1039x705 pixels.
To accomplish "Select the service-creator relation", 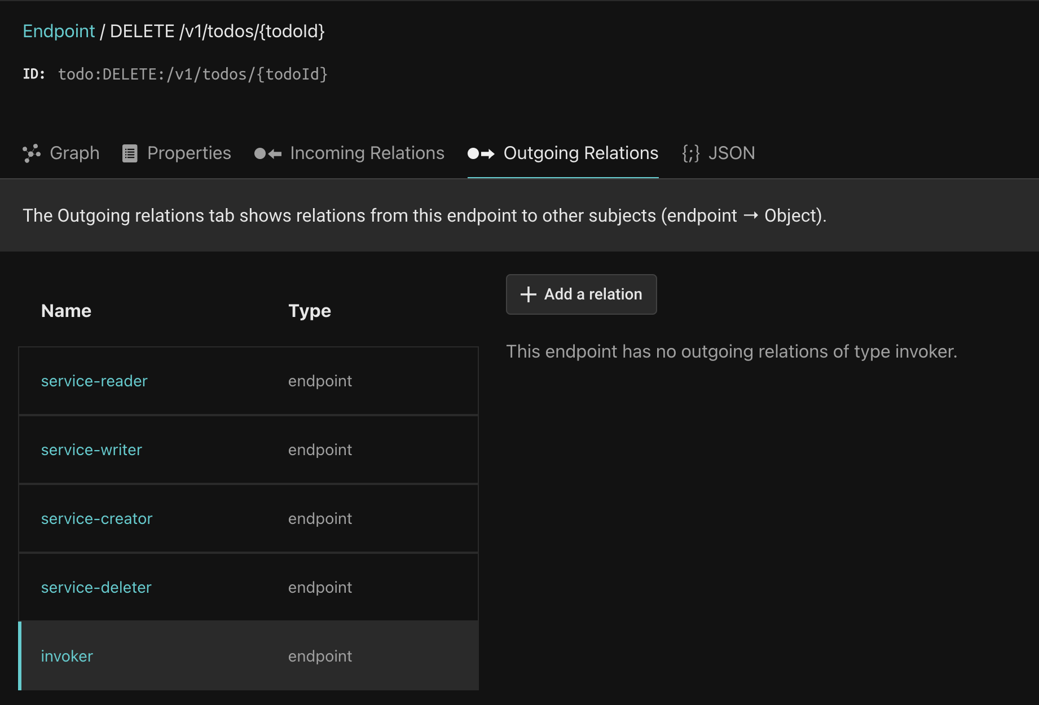I will pyautogui.click(x=96, y=519).
